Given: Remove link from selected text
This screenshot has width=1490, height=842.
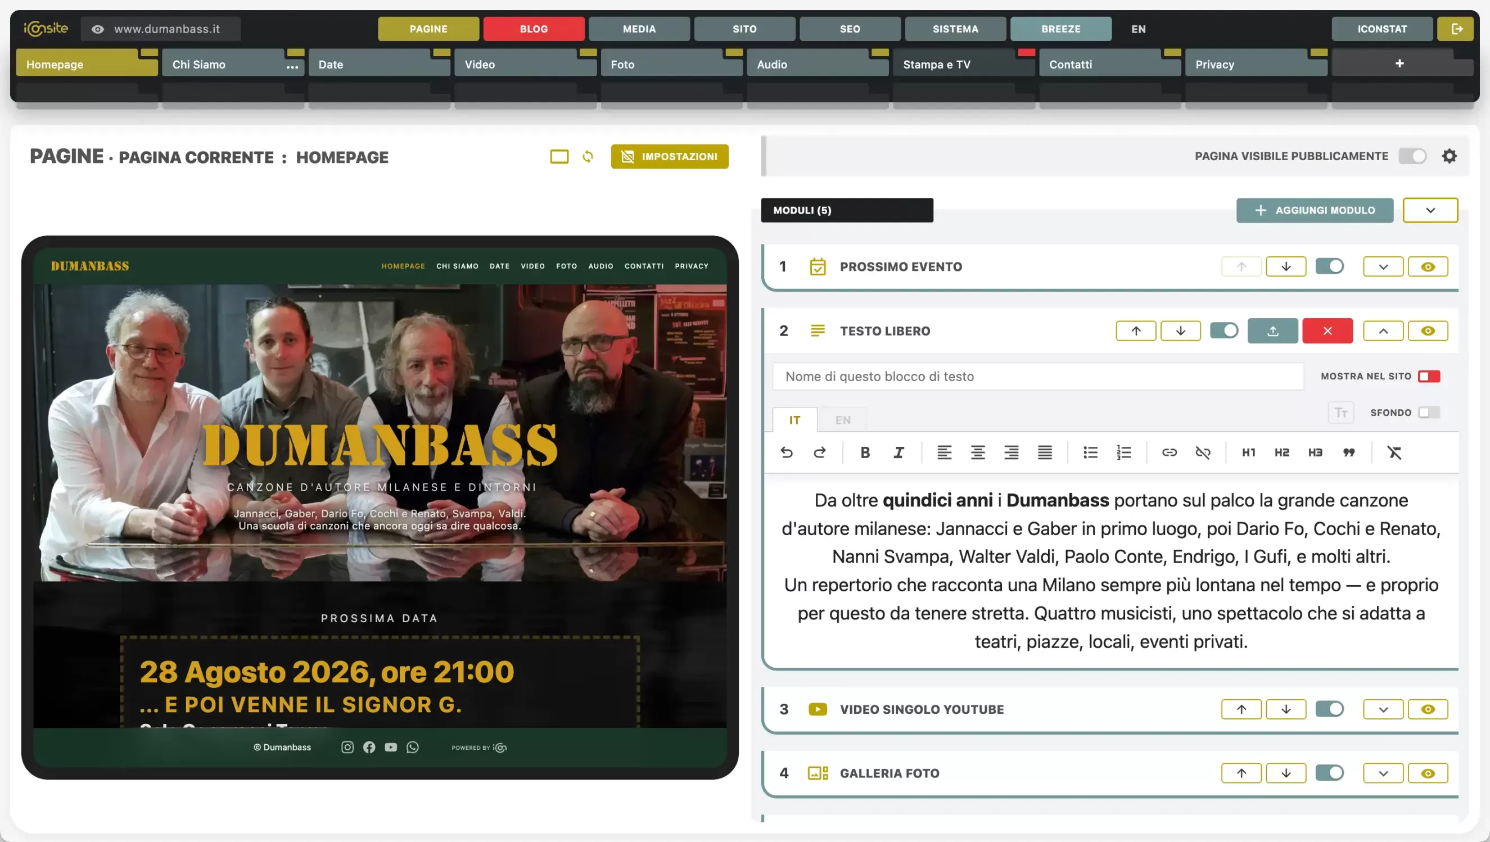Looking at the screenshot, I should (x=1203, y=452).
